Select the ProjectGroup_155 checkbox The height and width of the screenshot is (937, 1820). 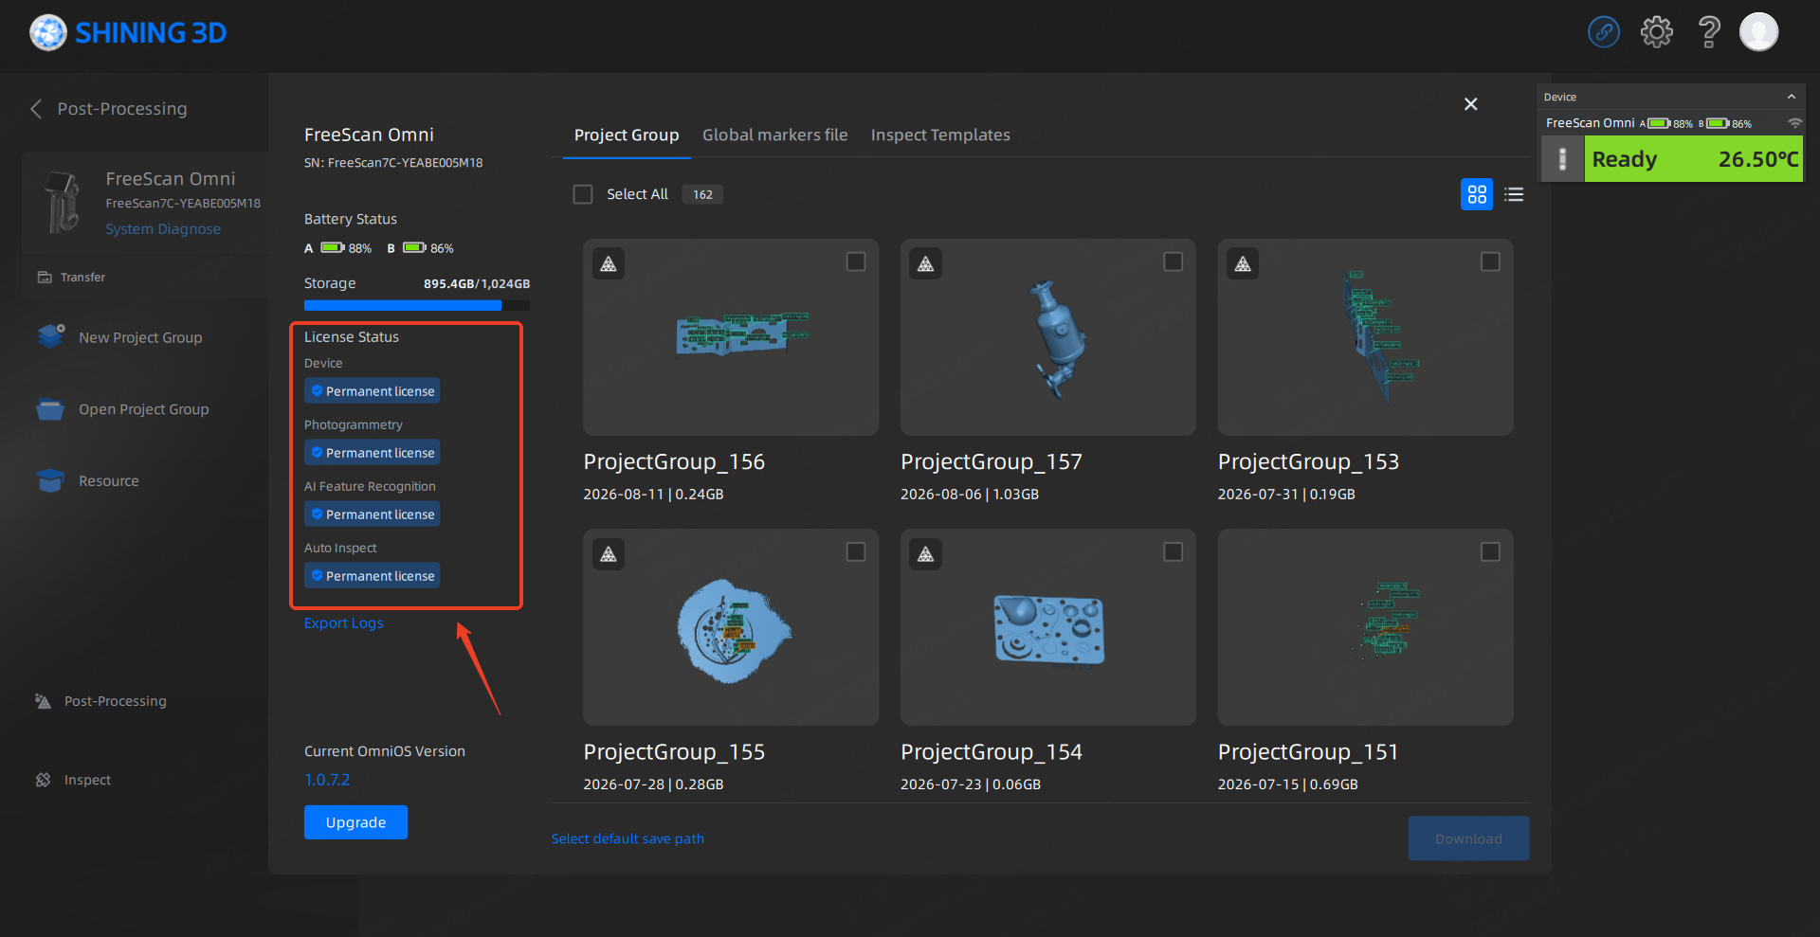tap(856, 551)
